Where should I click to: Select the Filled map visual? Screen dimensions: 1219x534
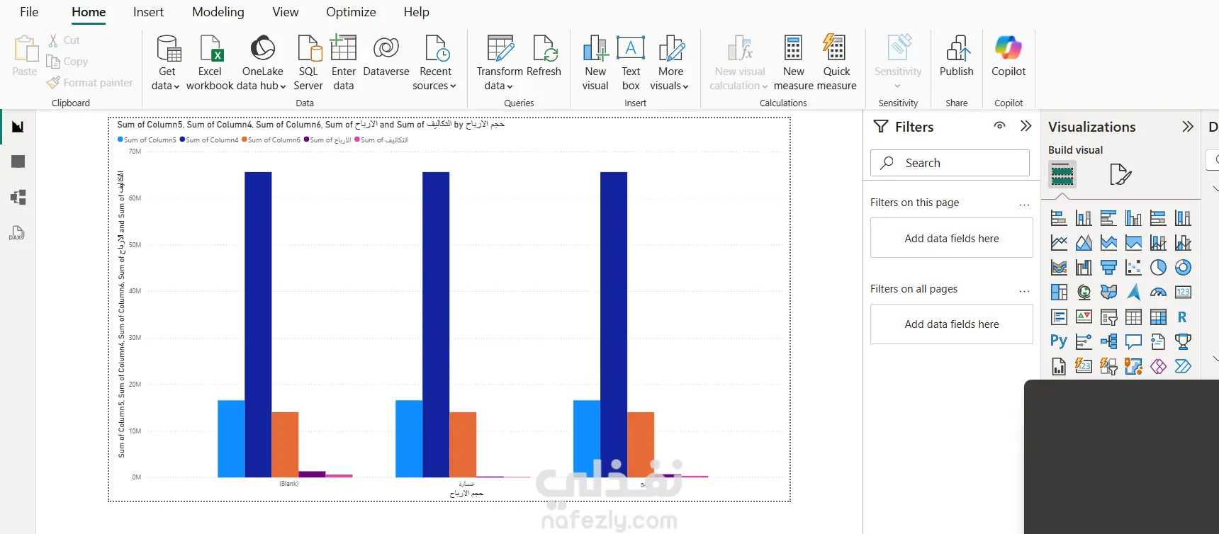click(x=1108, y=292)
